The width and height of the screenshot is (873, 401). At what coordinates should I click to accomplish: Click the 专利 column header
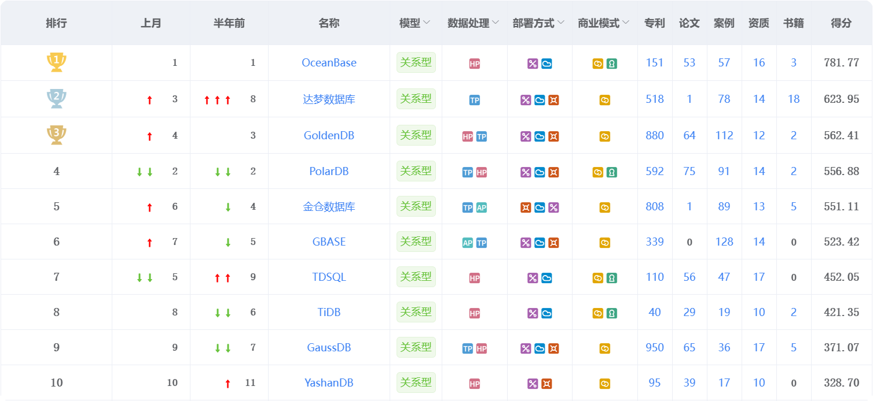[x=655, y=23]
